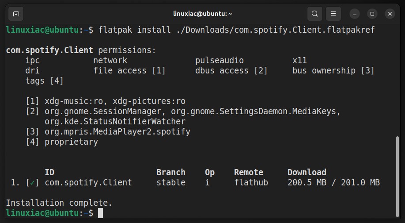Viewport: 405px width, 223px height.
Task: Click the window title linuxiac@ubuntu
Action: (x=202, y=14)
